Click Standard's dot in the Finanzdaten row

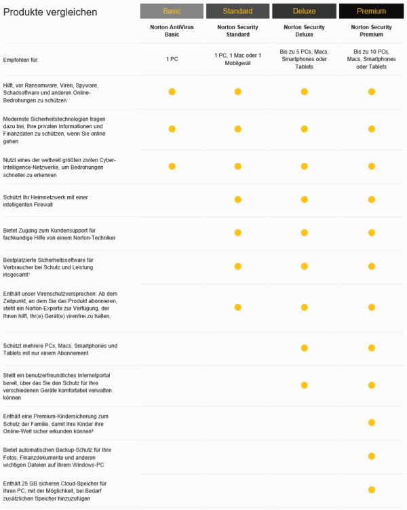(x=237, y=129)
